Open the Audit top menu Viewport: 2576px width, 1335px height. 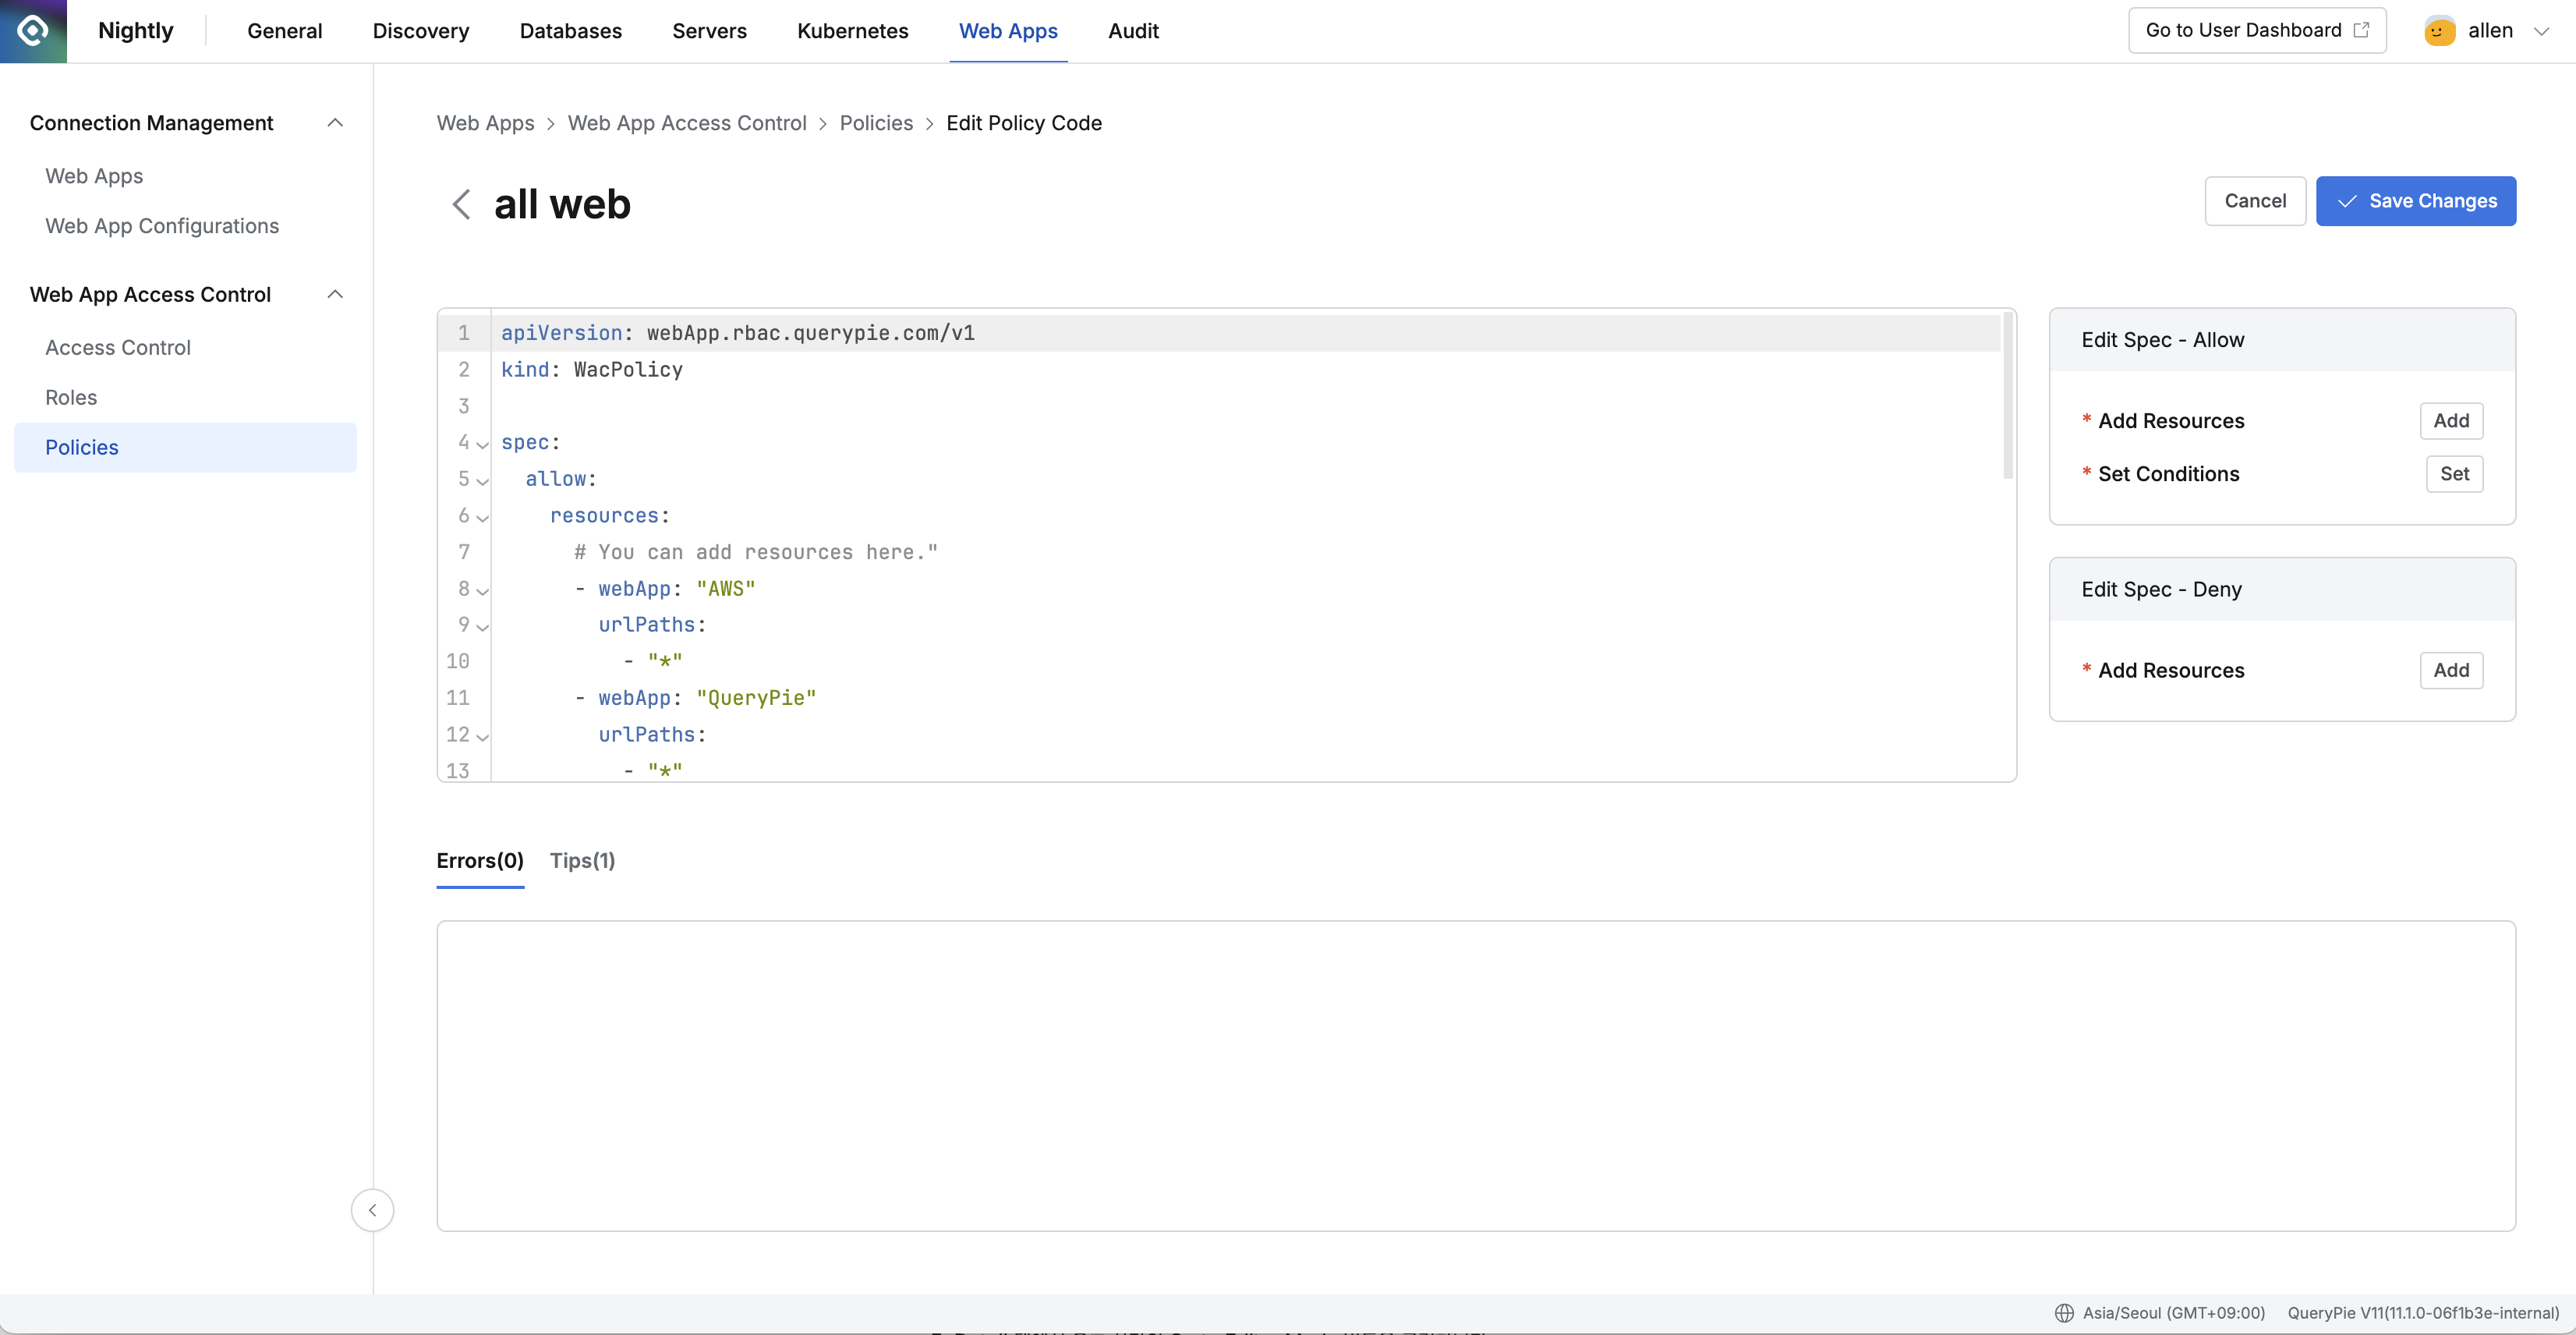click(x=1133, y=31)
